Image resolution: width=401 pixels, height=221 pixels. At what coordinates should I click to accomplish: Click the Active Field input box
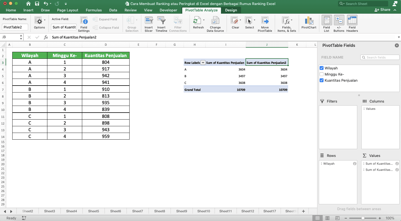[64, 27]
